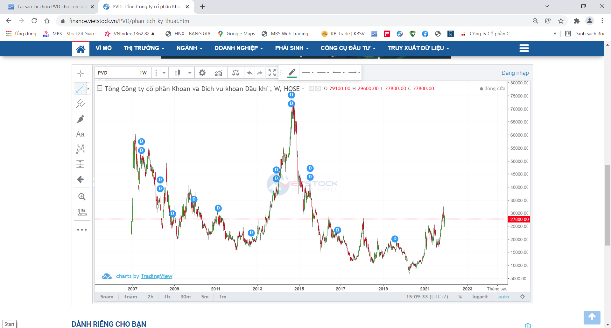Open chart settings gear in top toolbar
Screen dimensions: 611x328
point(202,73)
